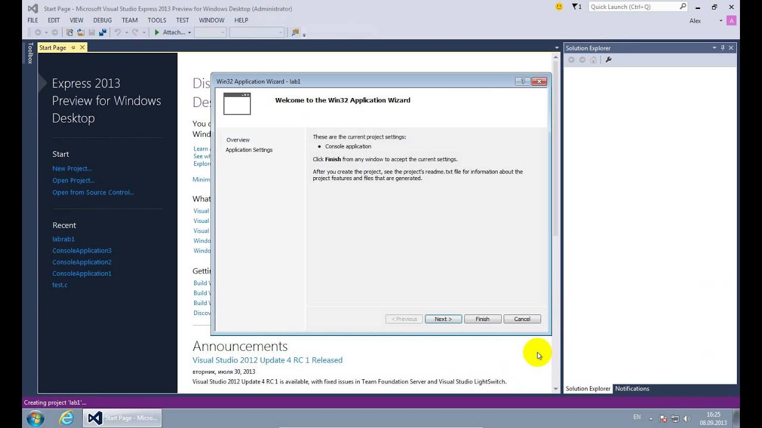Click Solution Explorer's Back icon
Viewport: 762px width, 428px height.
pyautogui.click(x=571, y=59)
